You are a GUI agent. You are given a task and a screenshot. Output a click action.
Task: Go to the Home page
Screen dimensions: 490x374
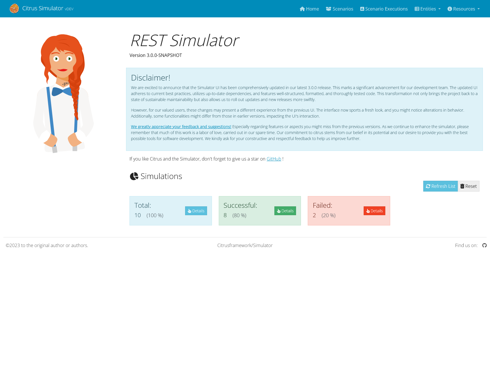coord(309,9)
